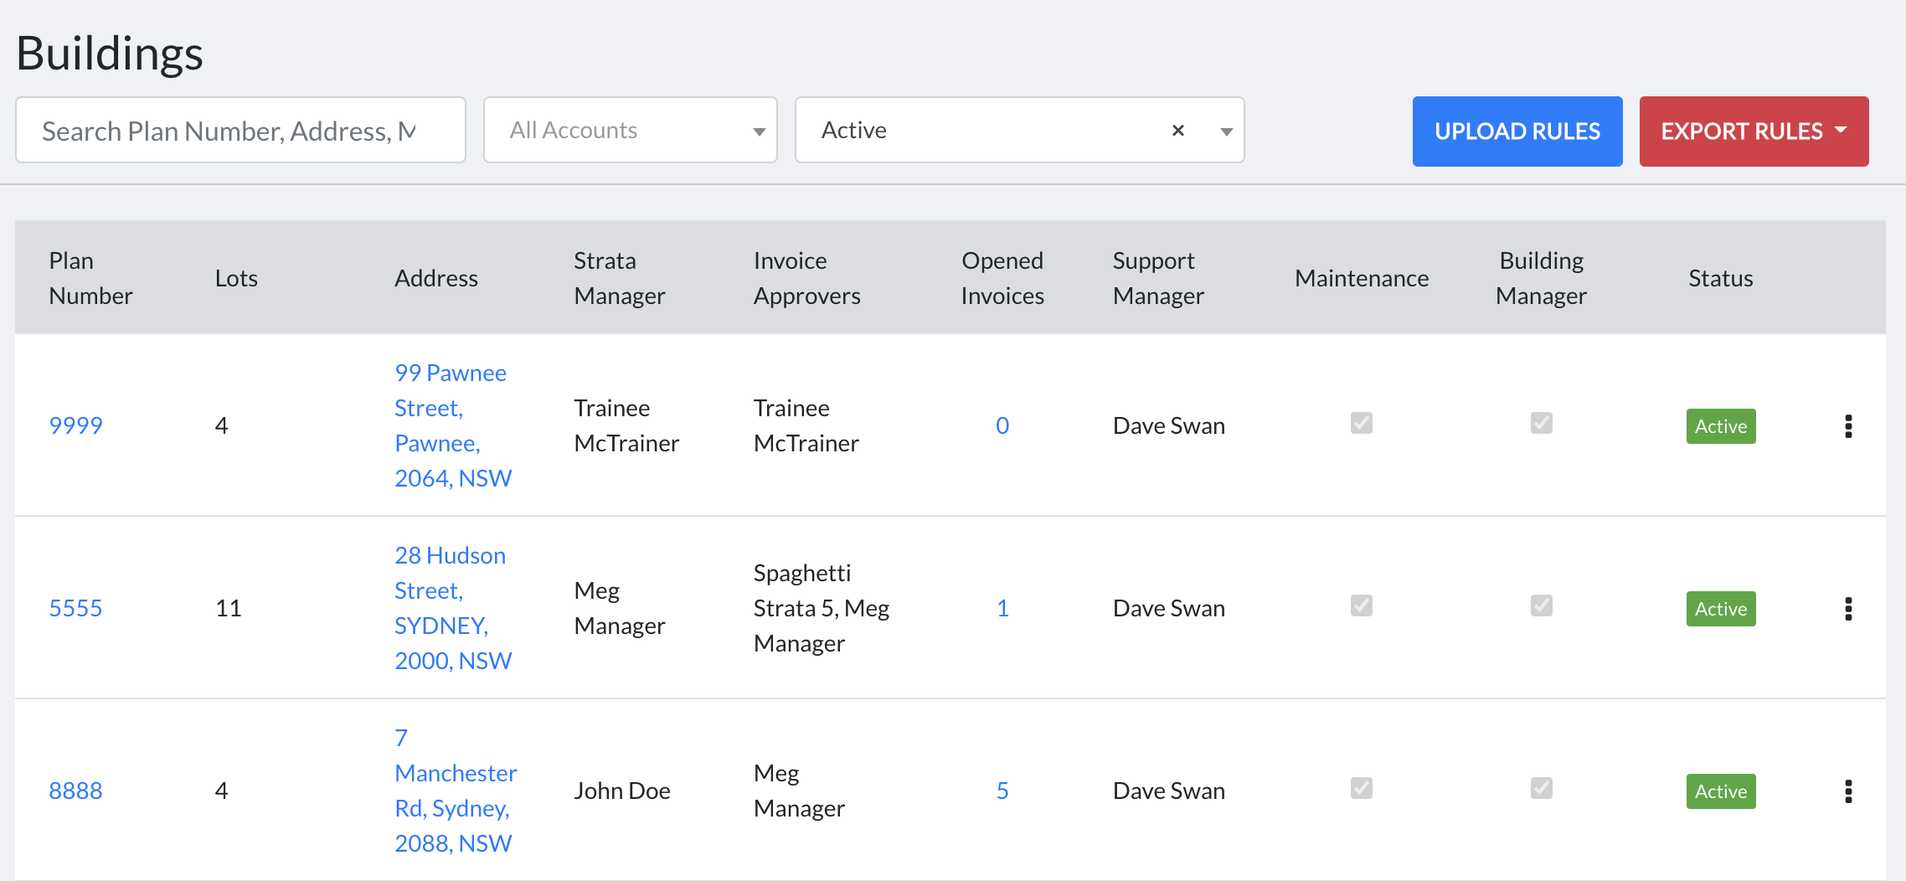
Task: Click the Upload Rules button
Action: tap(1517, 131)
